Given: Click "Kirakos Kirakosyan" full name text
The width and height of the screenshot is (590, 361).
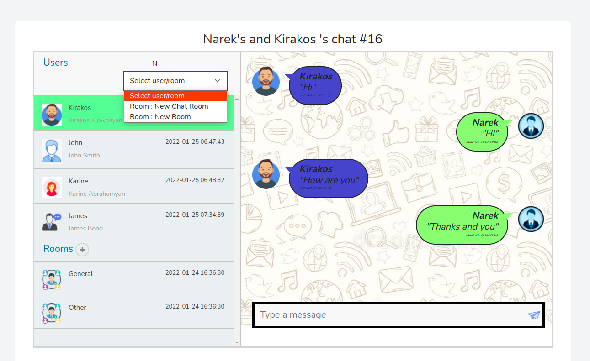Looking at the screenshot, I should (96, 120).
